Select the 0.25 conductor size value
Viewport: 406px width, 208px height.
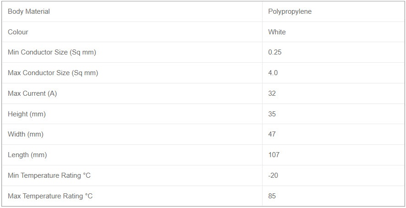(x=275, y=52)
